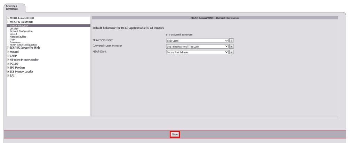Click the panel title 'MEAP & miniMIND - Default Behaviour'

[215, 18]
